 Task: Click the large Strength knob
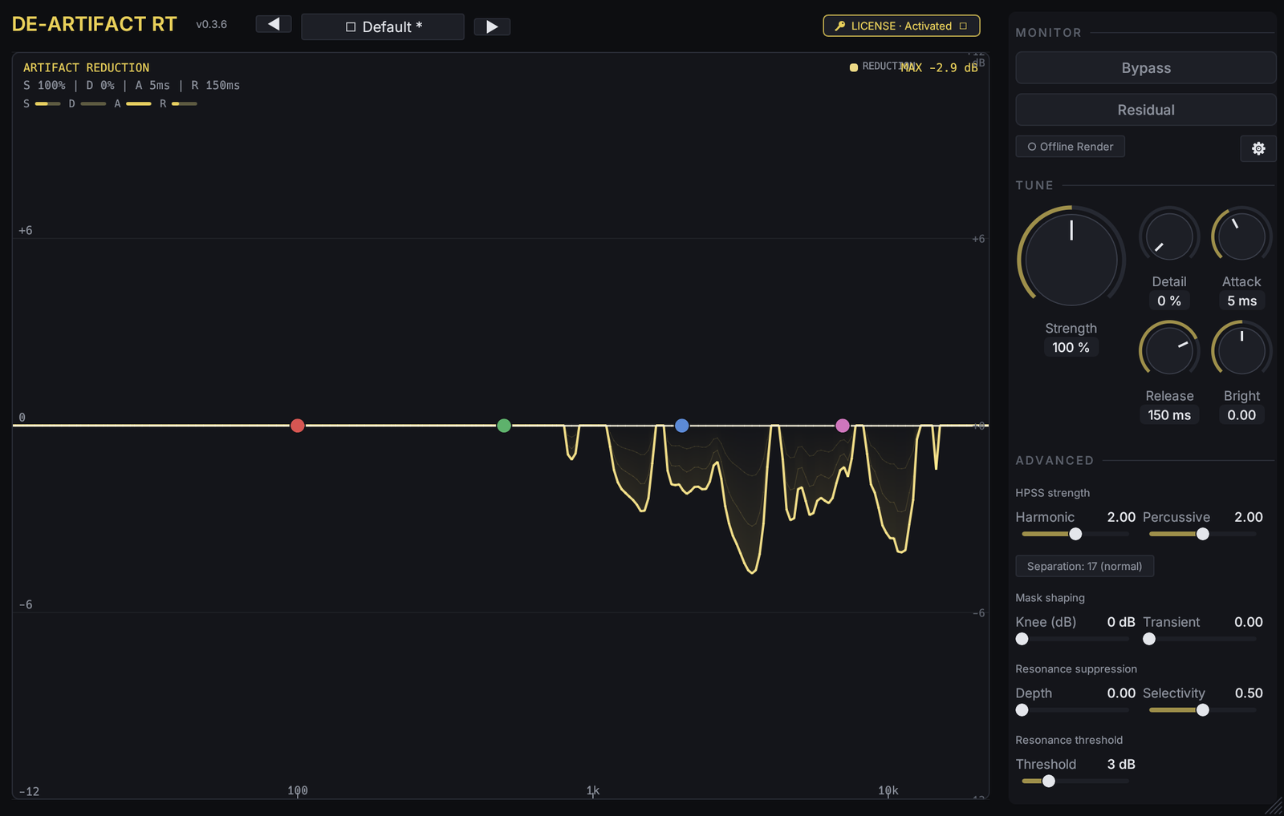[1071, 259]
